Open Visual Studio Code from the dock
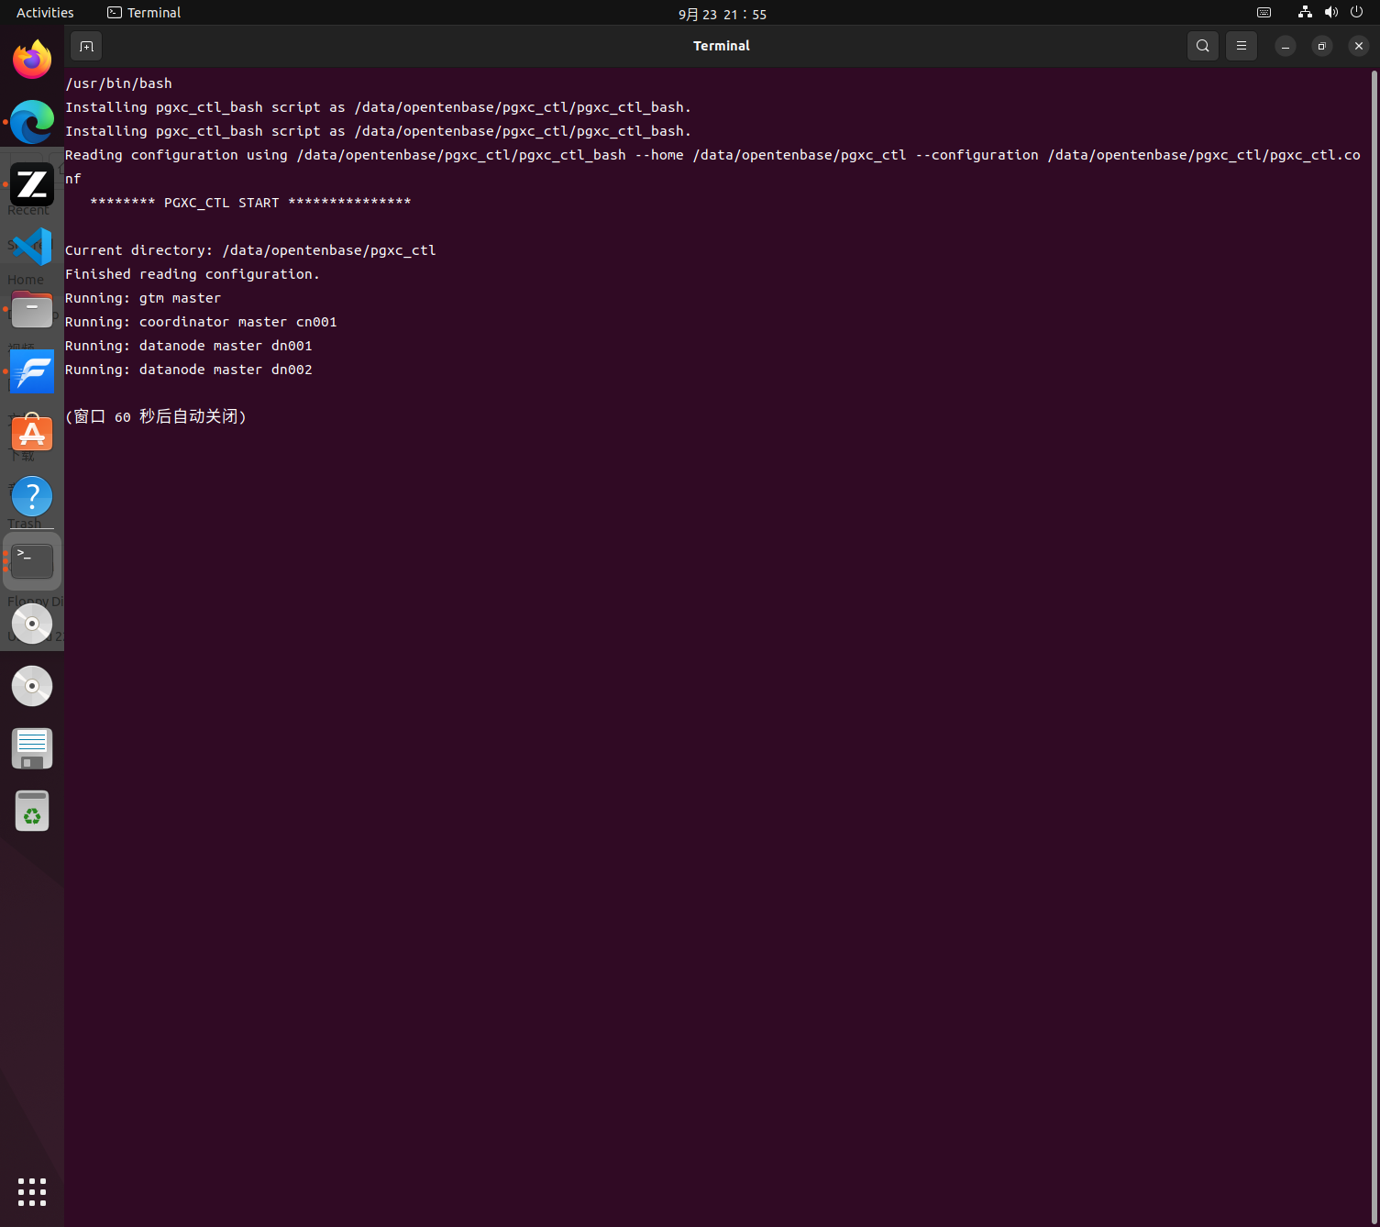 [32, 247]
